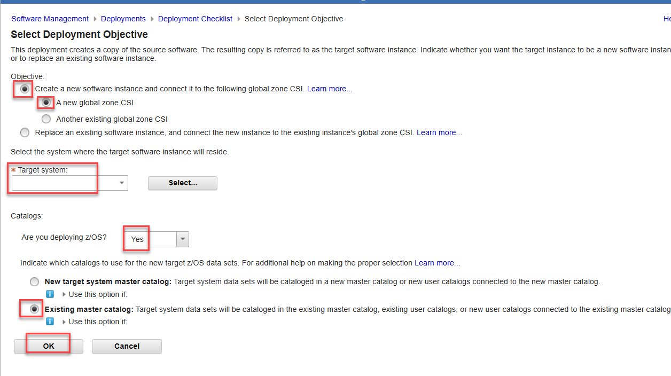This screenshot has width=671, height=376.
Task: Choose 'Replace an existing software instance' radio
Action: coord(25,132)
